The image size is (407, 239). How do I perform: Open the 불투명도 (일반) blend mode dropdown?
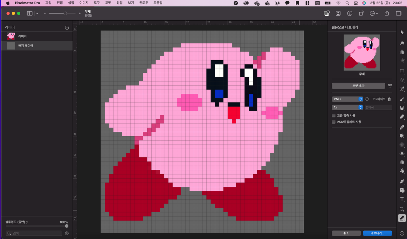pos(17,222)
